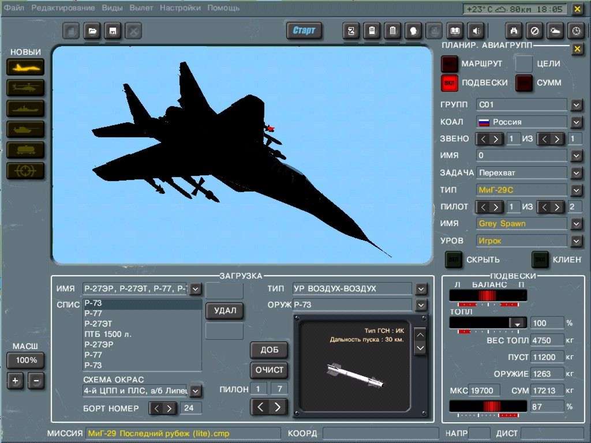The height and width of the screenshot is (443, 591).
Task: Click the hourglass icon in the toolbar
Action: (351, 31)
